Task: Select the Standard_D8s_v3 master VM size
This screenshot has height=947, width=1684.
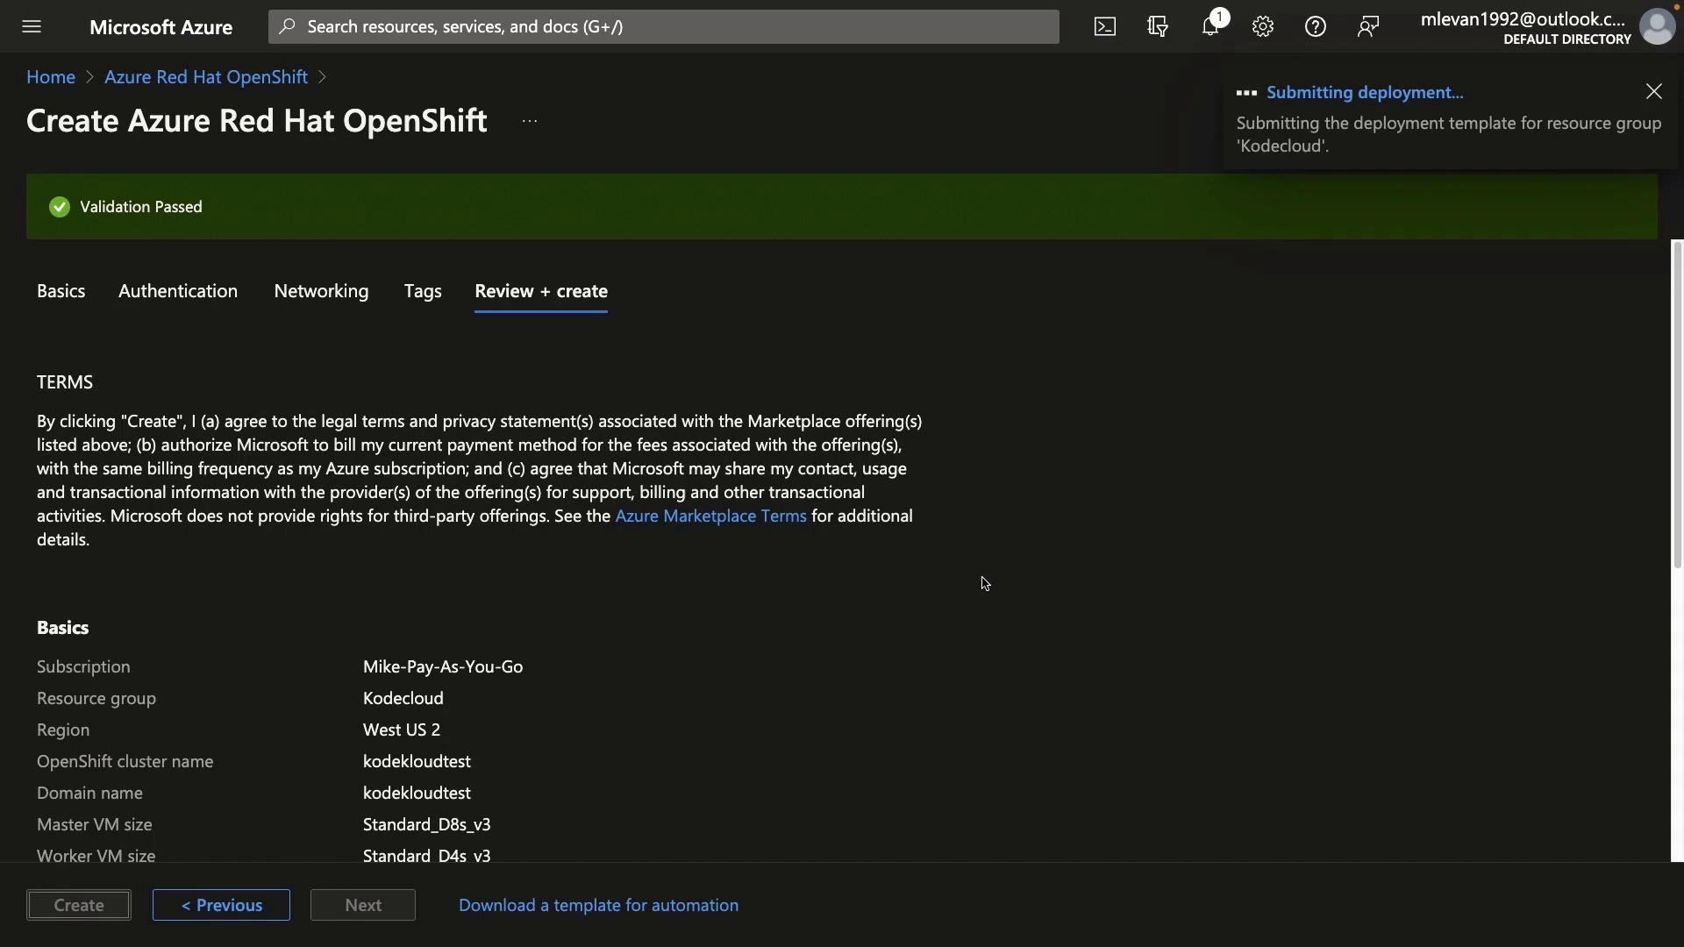Action: coord(427,824)
